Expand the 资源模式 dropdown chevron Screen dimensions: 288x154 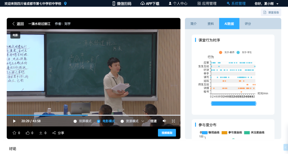[x=143, y=121]
